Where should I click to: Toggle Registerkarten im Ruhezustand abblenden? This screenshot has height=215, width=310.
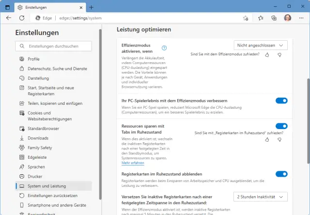(281, 174)
